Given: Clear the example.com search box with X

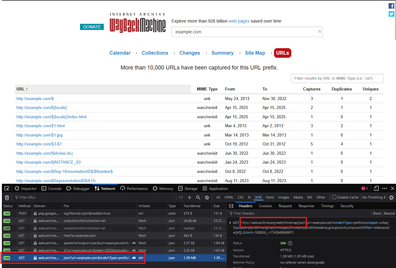Looking at the screenshot, I should pyautogui.click(x=319, y=31).
